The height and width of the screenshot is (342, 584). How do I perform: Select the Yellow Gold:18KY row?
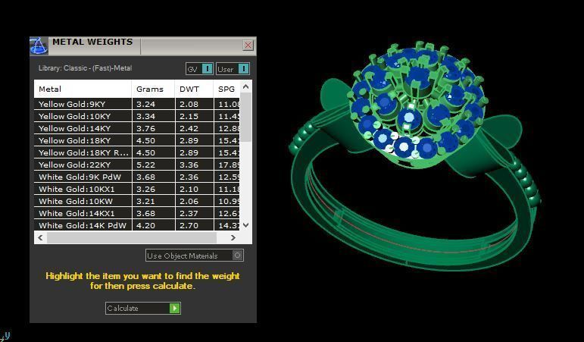(137, 140)
